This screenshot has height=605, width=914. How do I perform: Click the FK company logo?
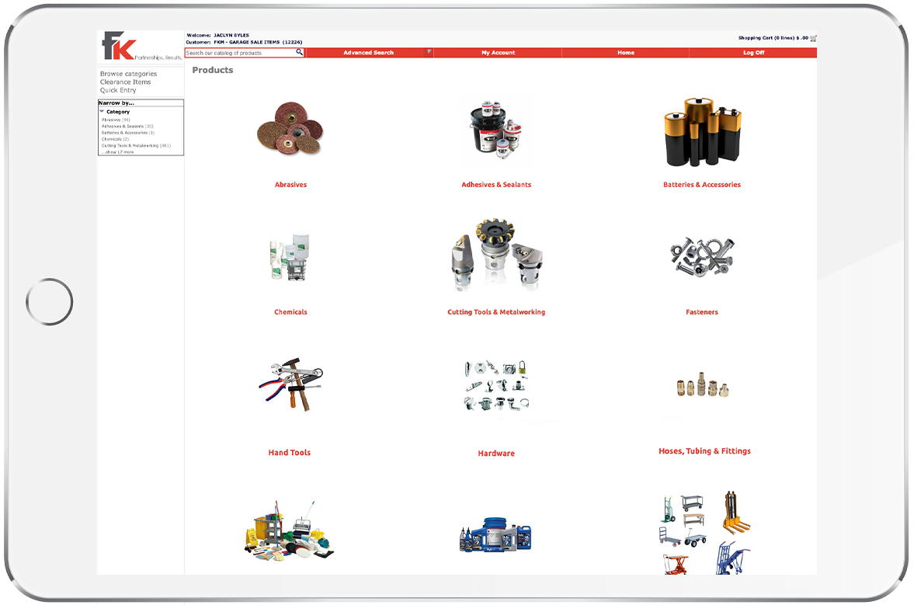coord(120,47)
